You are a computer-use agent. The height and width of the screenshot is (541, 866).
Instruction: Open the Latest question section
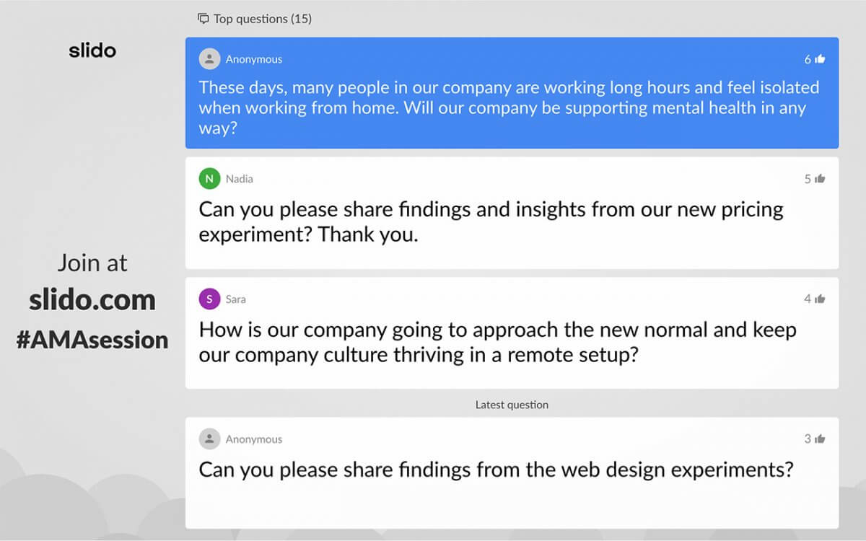point(512,405)
